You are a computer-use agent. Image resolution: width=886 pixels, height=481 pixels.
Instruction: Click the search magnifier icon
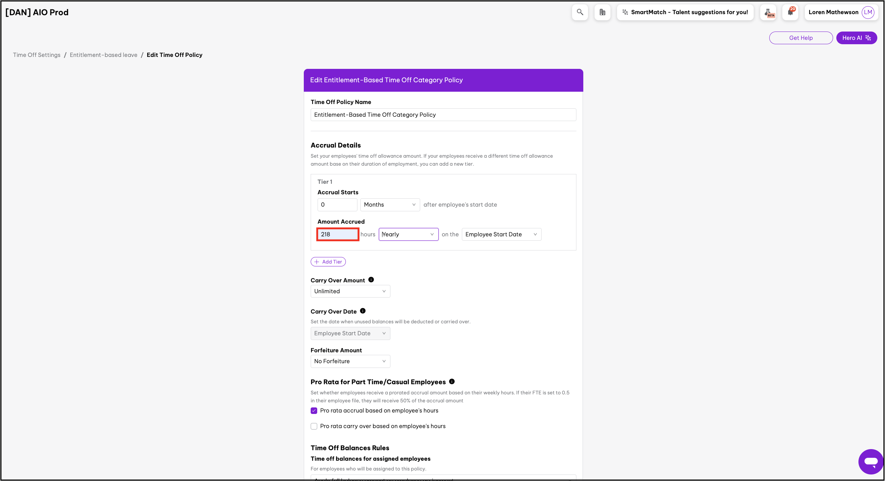(x=580, y=12)
